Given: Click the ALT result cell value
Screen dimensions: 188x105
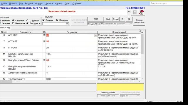Looking at the screenshot, I should click(48, 35).
